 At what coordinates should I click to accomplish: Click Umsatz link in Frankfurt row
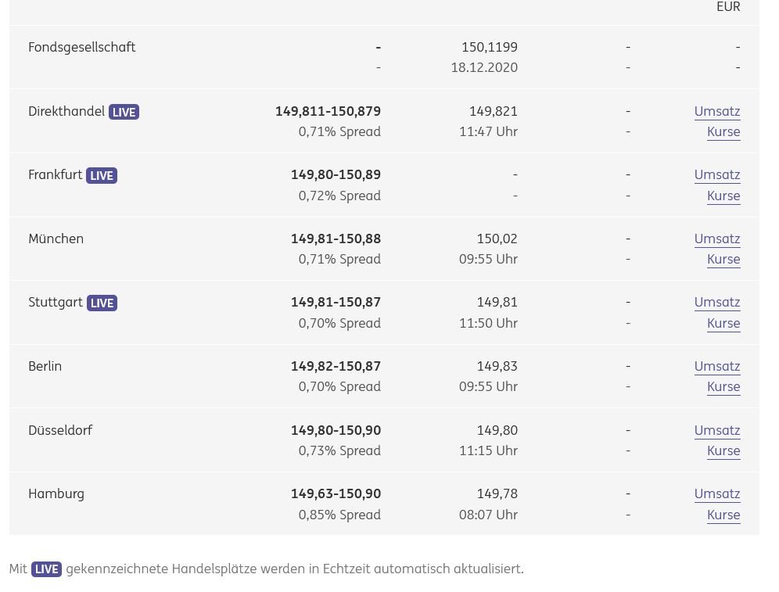[716, 174]
